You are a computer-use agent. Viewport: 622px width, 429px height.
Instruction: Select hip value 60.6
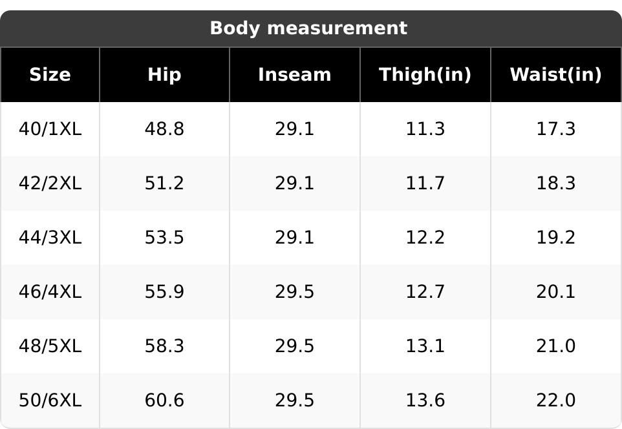coord(164,400)
